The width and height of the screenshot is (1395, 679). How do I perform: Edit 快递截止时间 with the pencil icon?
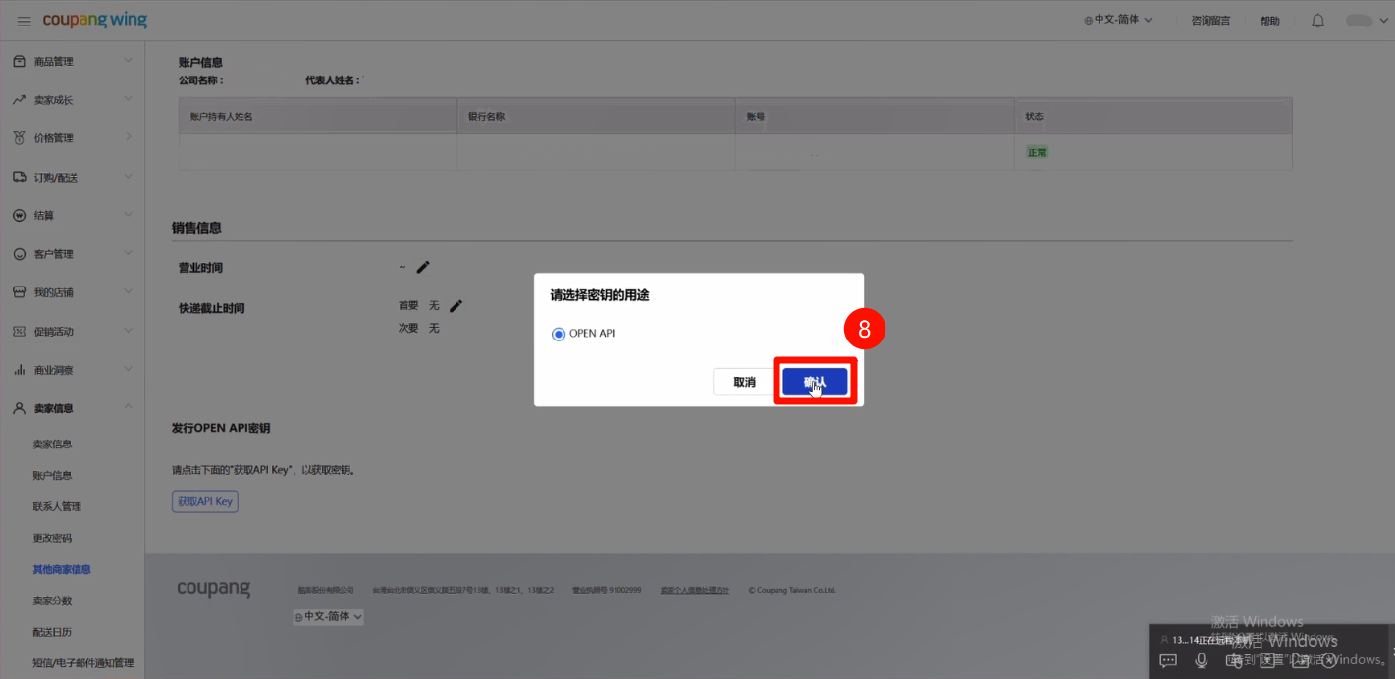(x=456, y=306)
